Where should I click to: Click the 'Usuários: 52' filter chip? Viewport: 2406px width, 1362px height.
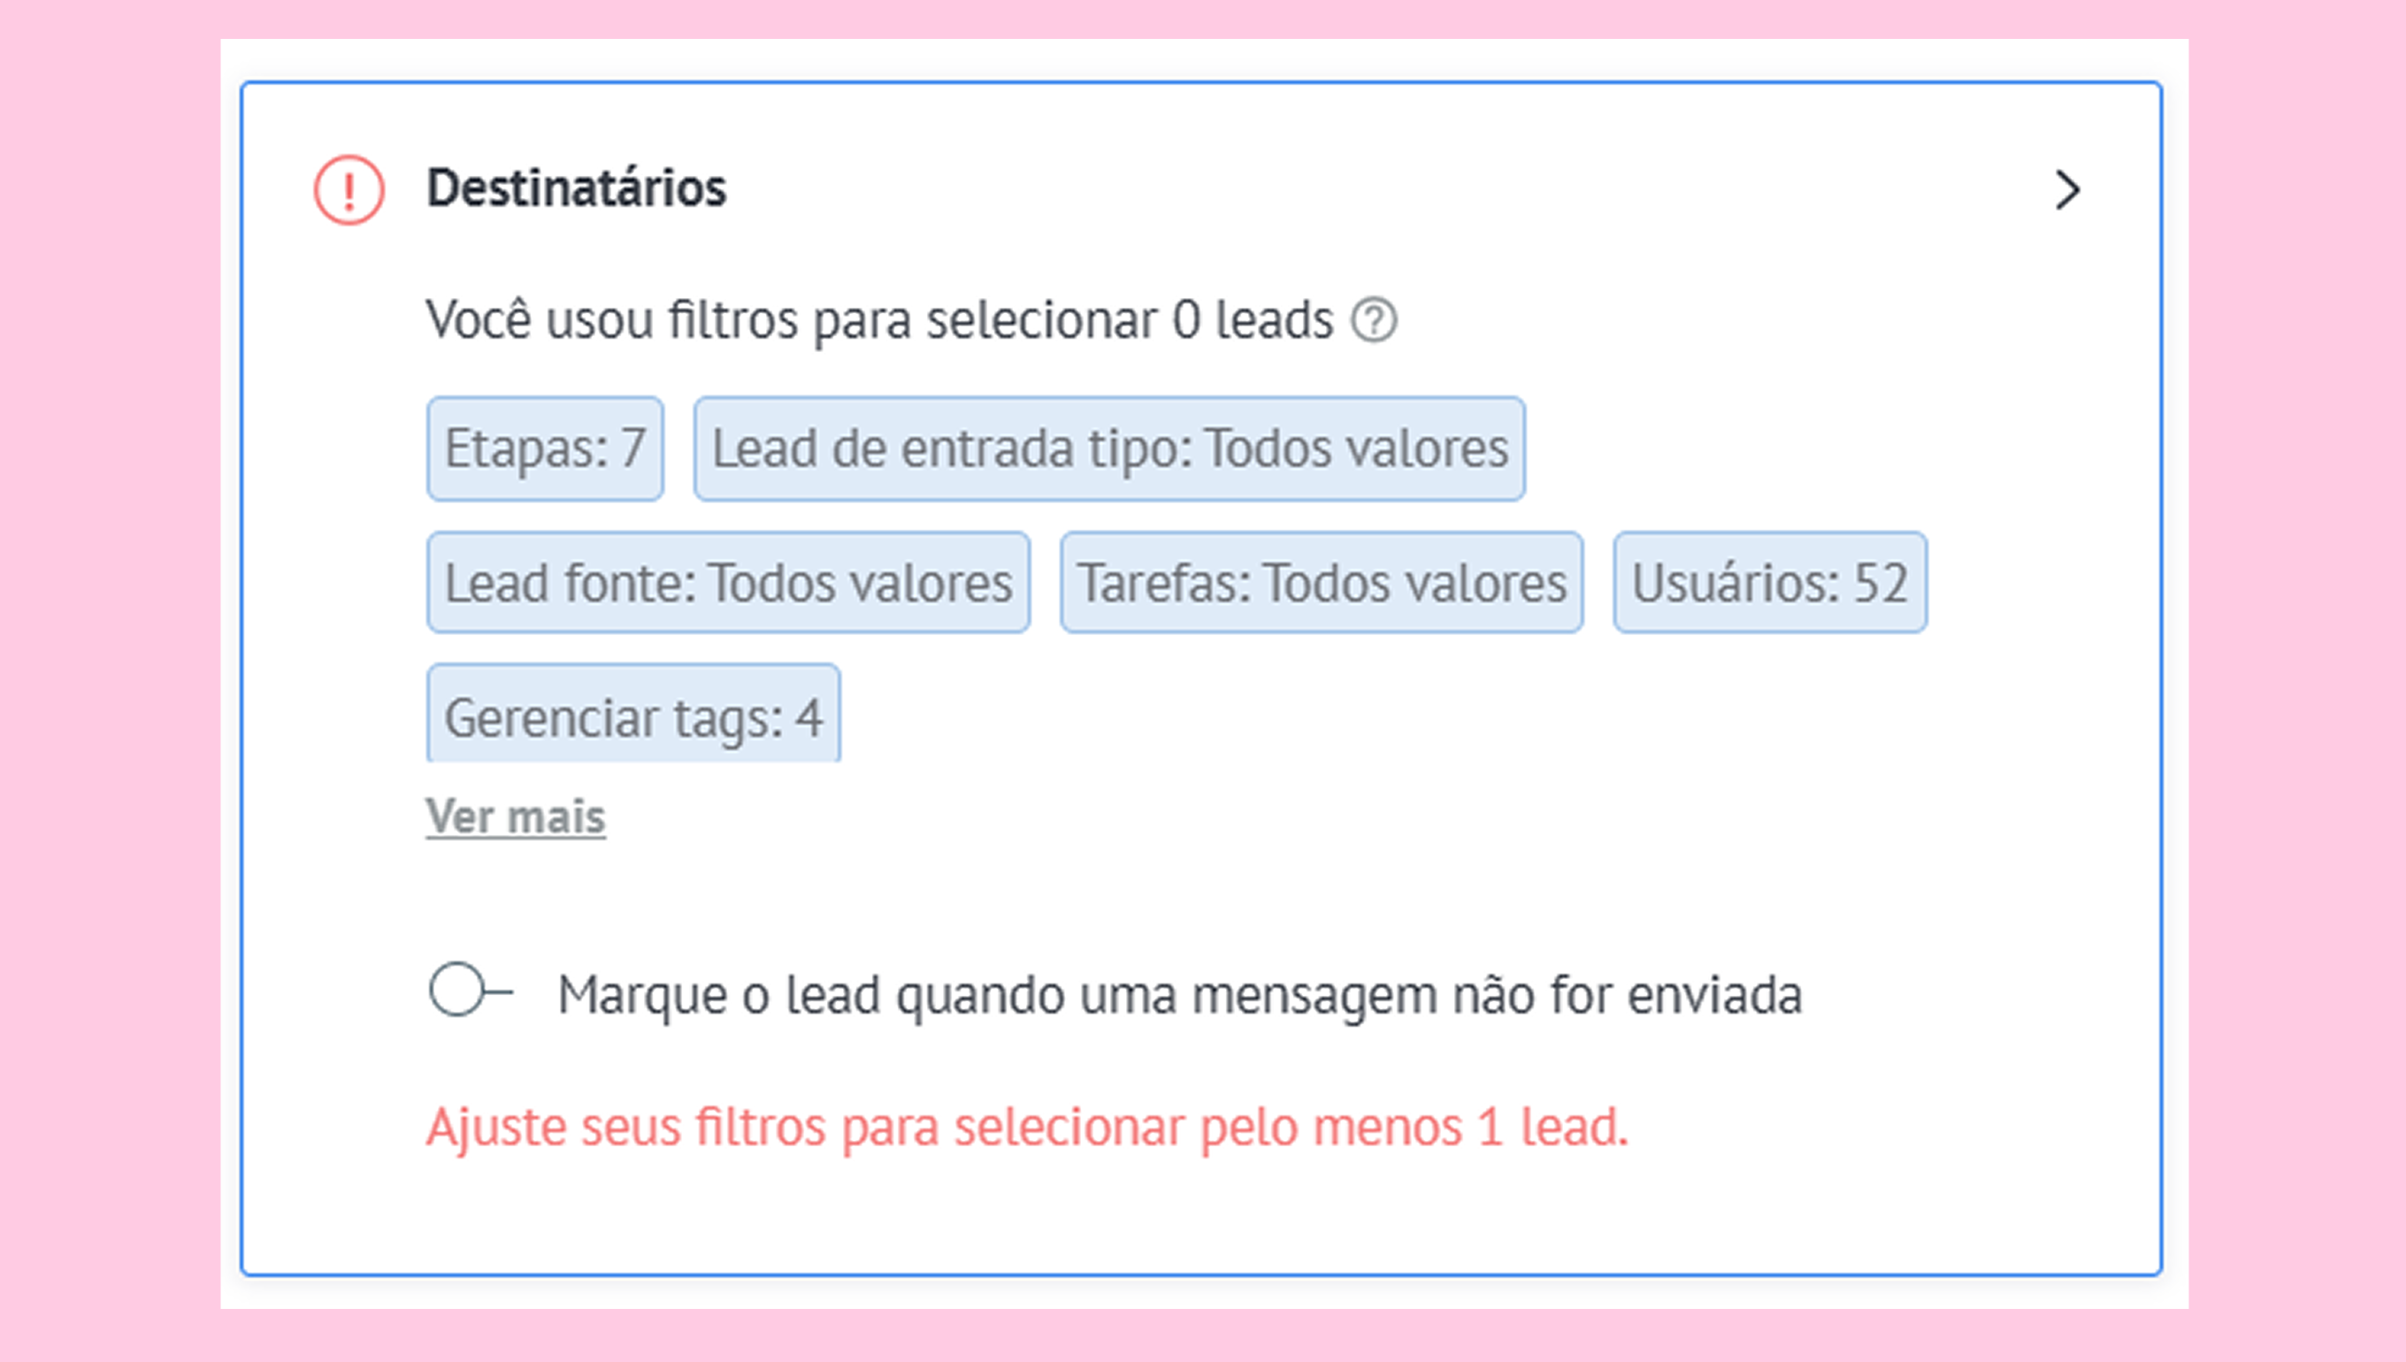point(1770,583)
